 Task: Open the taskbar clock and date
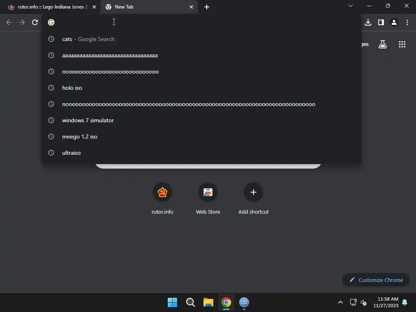(386, 302)
